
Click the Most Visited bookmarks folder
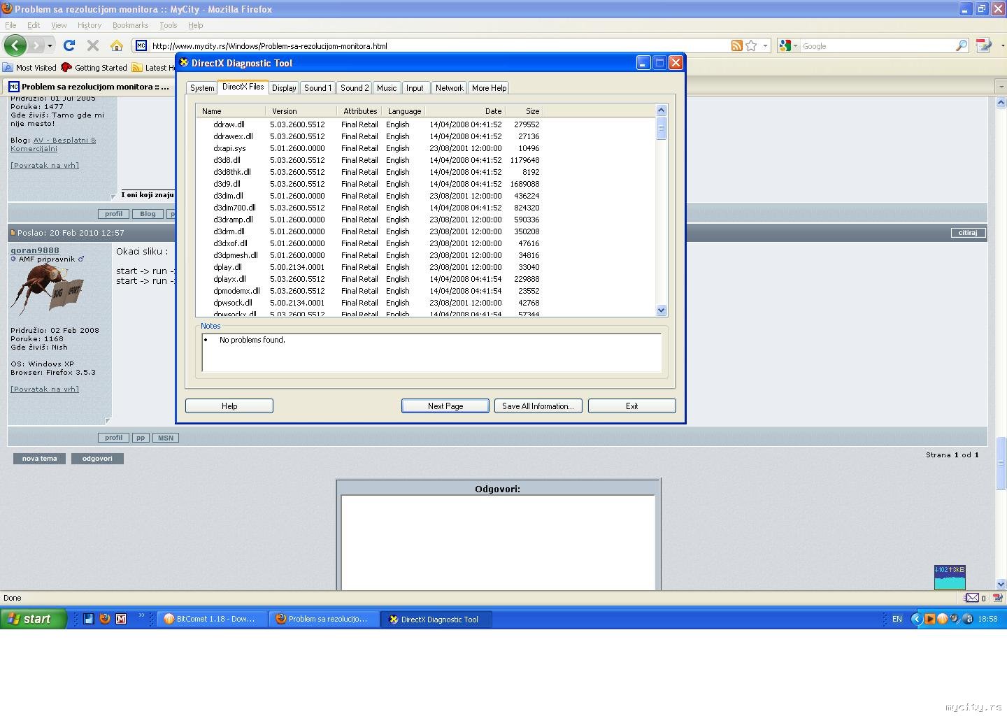[x=29, y=68]
